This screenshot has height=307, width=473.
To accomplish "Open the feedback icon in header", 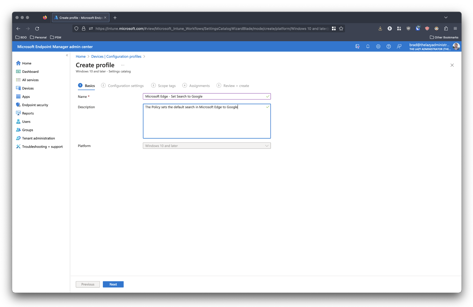I will tap(399, 46).
